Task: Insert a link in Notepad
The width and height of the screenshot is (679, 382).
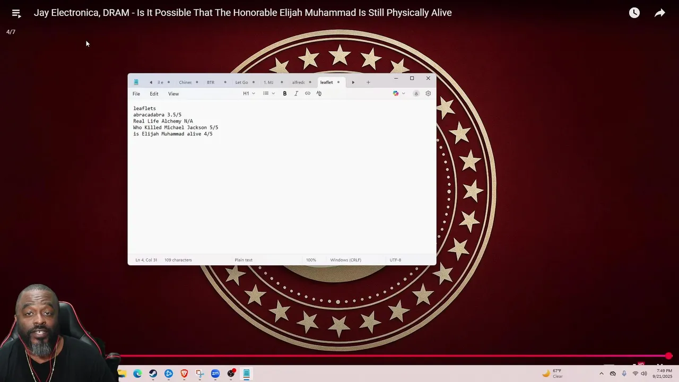Action: coord(308,93)
